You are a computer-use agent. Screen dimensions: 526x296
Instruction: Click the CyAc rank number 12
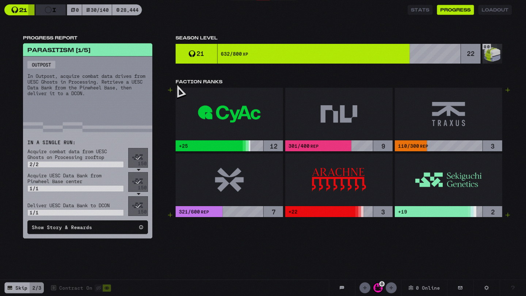point(274,146)
